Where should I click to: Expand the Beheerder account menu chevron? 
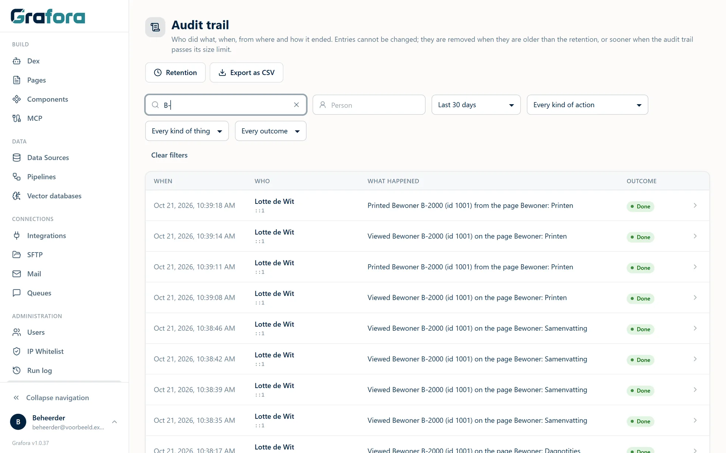(115, 422)
